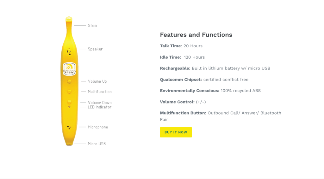
Task: Click the Speaker label text
Action: (x=95, y=49)
